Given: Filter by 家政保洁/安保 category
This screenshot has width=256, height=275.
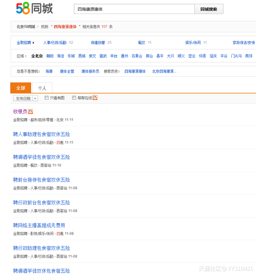Looking at the screenshot, I should point(244,43).
